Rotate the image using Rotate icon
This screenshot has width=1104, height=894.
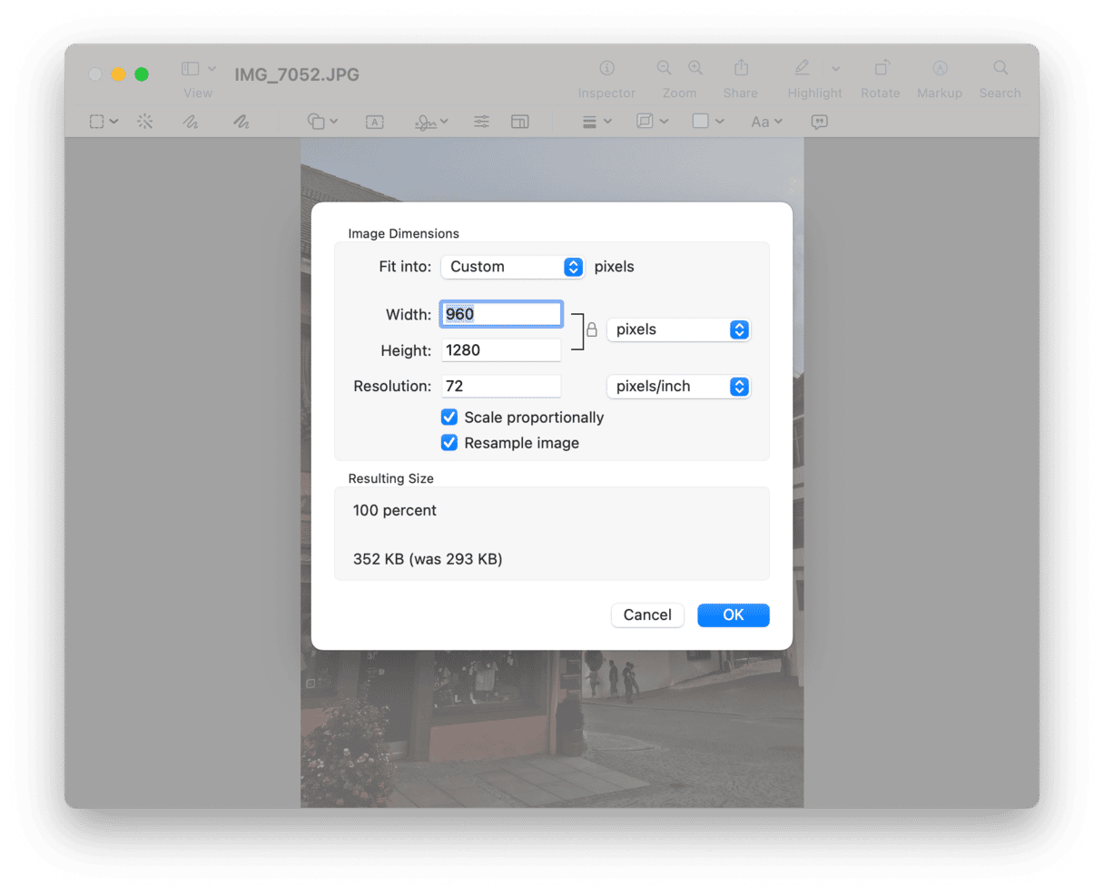tap(881, 68)
